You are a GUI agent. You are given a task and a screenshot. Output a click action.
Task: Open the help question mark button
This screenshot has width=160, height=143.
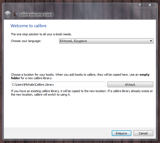(139, 5)
